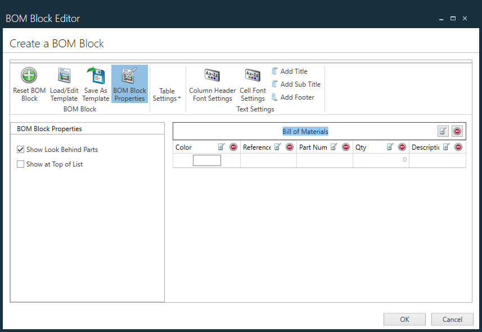Toggle the edit icon for the Qty column

pos(390,147)
